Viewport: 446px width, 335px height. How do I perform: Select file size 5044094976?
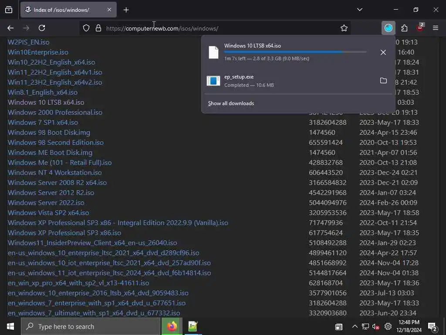[328, 202]
